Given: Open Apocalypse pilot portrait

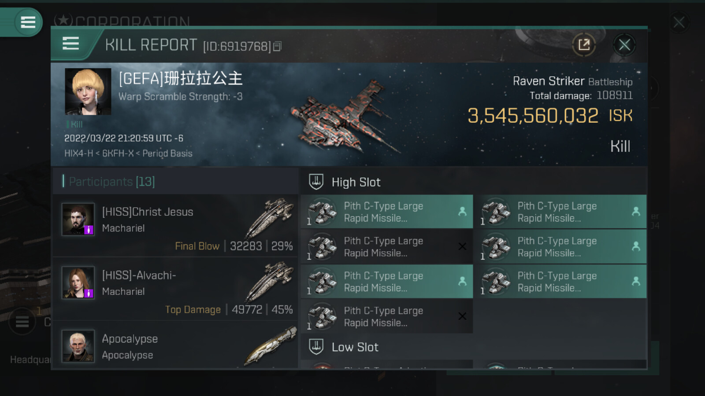Looking at the screenshot, I should (x=78, y=346).
